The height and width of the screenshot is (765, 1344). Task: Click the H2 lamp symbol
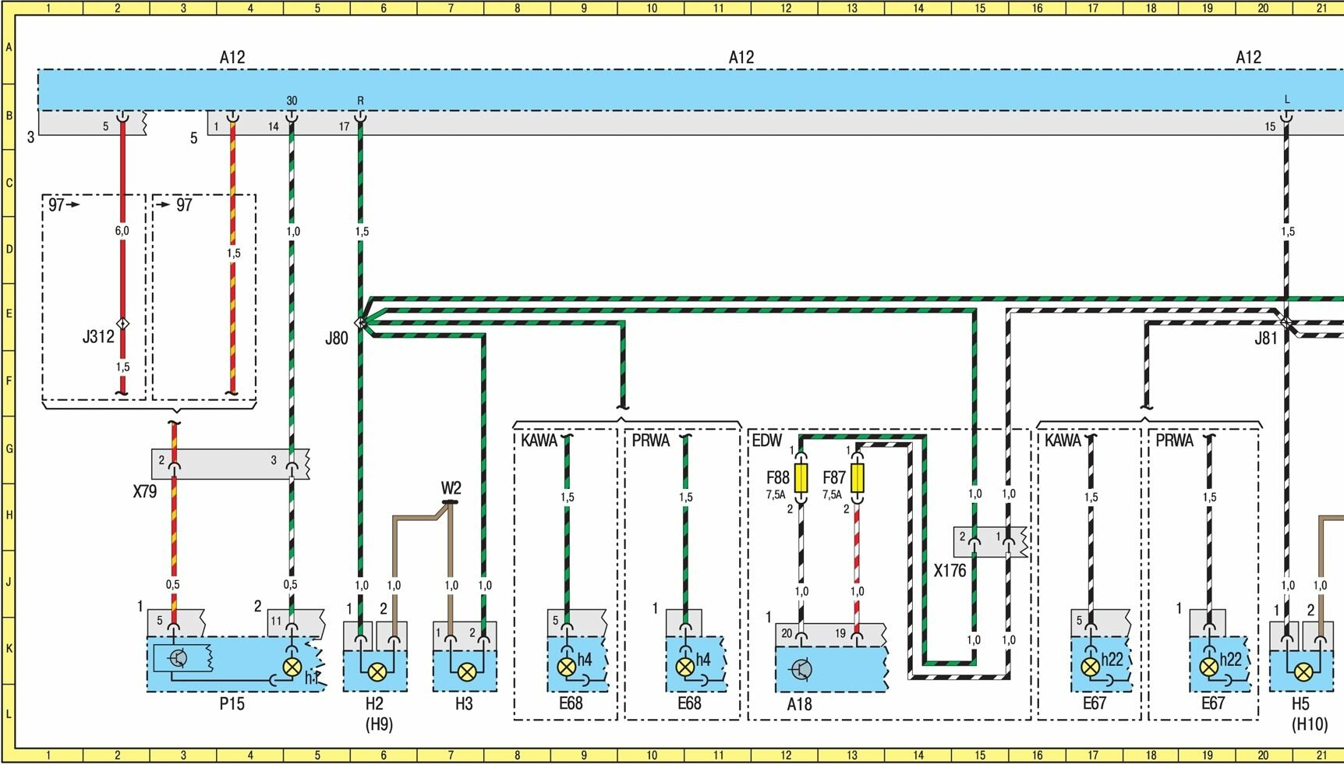(x=377, y=671)
